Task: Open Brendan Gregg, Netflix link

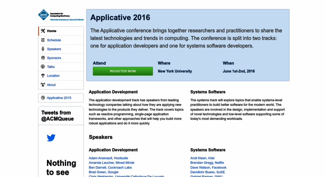Action: [207, 163]
